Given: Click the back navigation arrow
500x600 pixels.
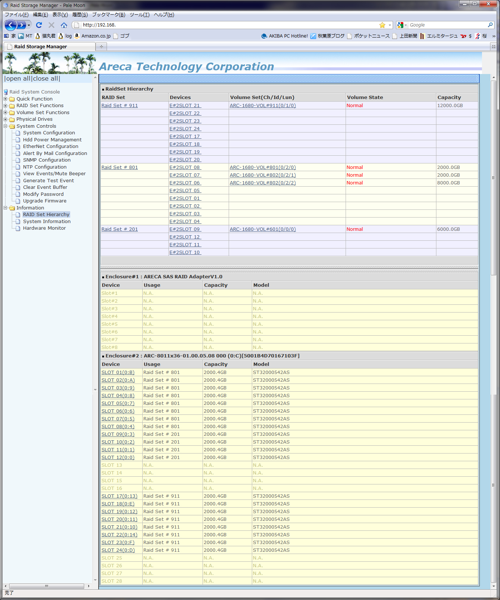Looking at the screenshot, I should pyautogui.click(x=11, y=25).
